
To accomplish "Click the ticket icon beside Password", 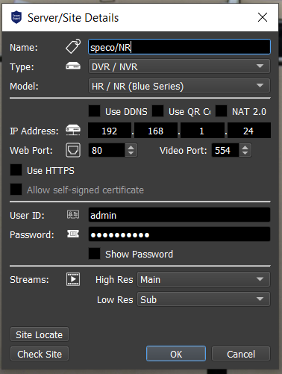I will click(x=73, y=234).
